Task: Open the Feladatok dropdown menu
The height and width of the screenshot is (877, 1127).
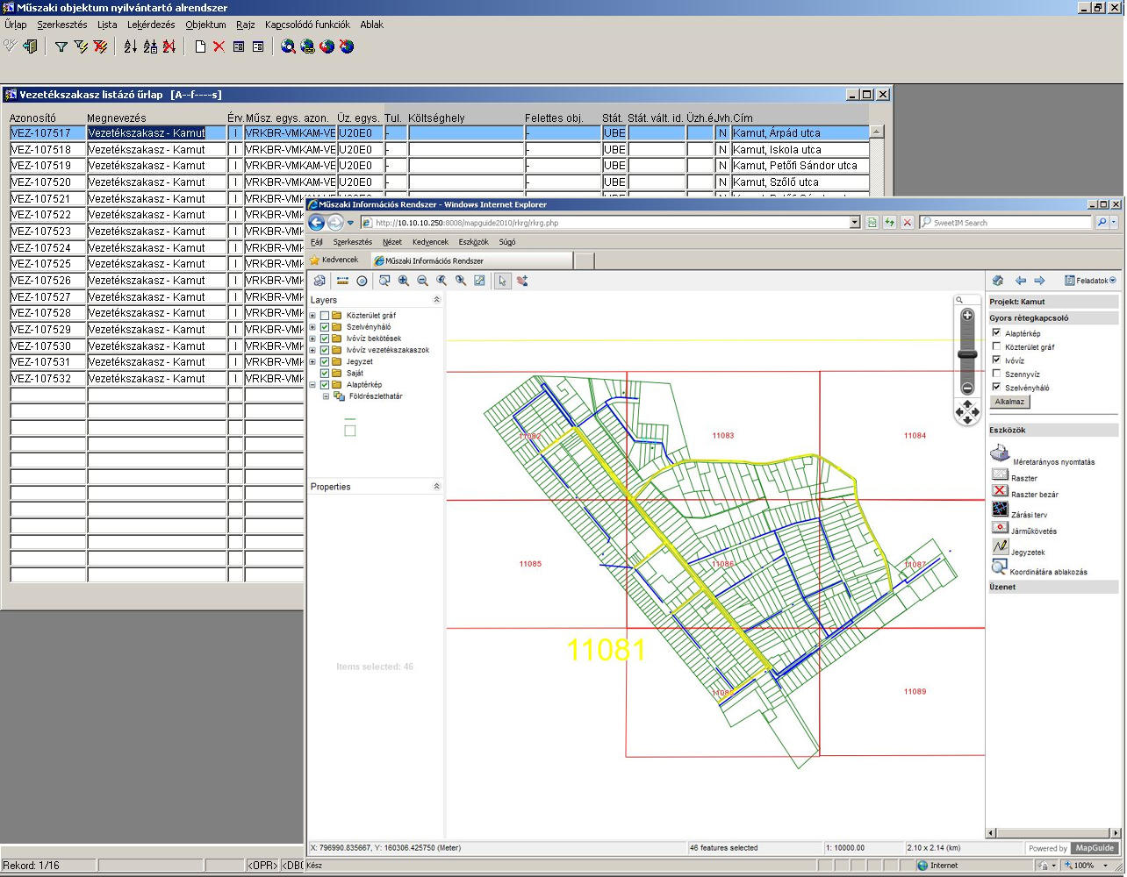Action: 1090,281
